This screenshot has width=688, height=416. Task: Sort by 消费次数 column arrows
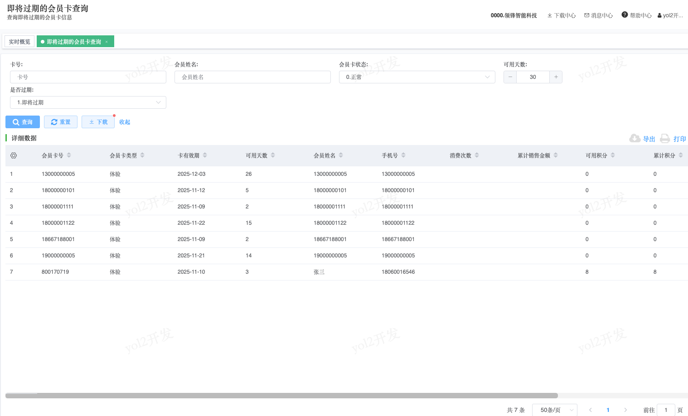click(477, 155)
